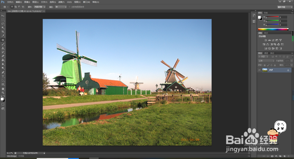Pick a color from the spectrum ramp

(x=273, y=29)
